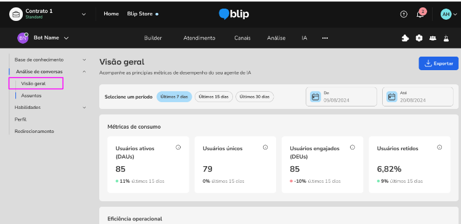Viewport: 461px width, 224px height.
Task: Click the BN bot avatar
Action: click(23, 38)
